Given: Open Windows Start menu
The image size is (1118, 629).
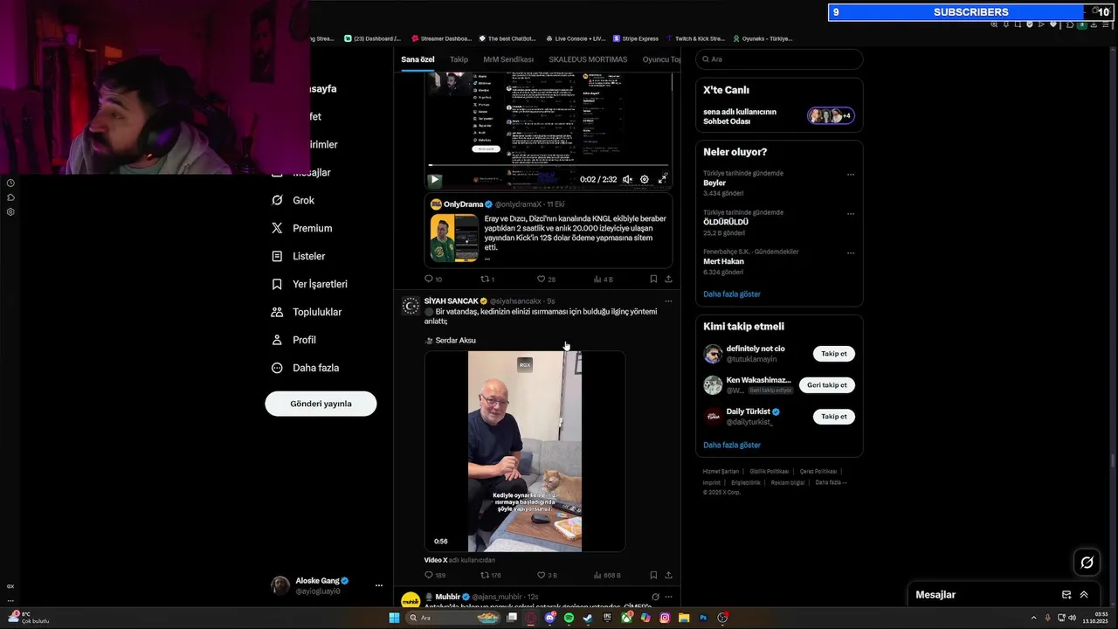Looking at the screenshot, I should click(394, 618).
